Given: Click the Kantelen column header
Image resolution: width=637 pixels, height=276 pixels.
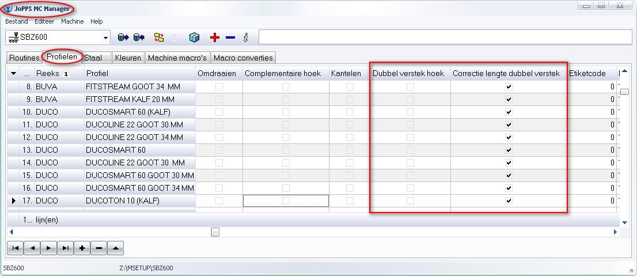Looking at the screenshot, I should pyautogui.click(x=350, y=74).
